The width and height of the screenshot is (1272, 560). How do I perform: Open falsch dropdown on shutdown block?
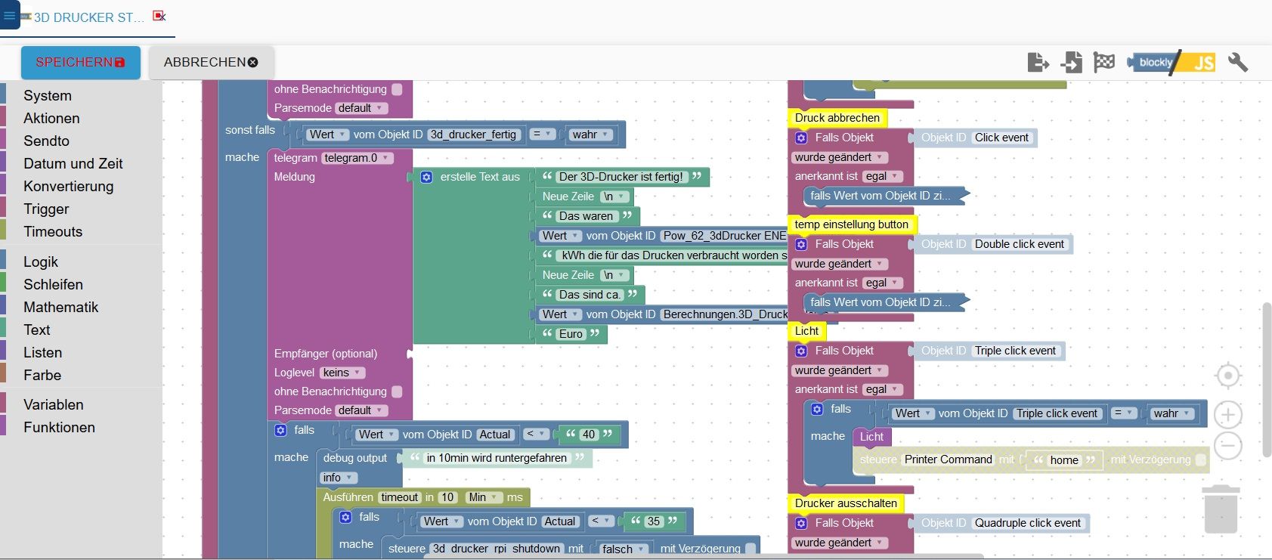624,549
